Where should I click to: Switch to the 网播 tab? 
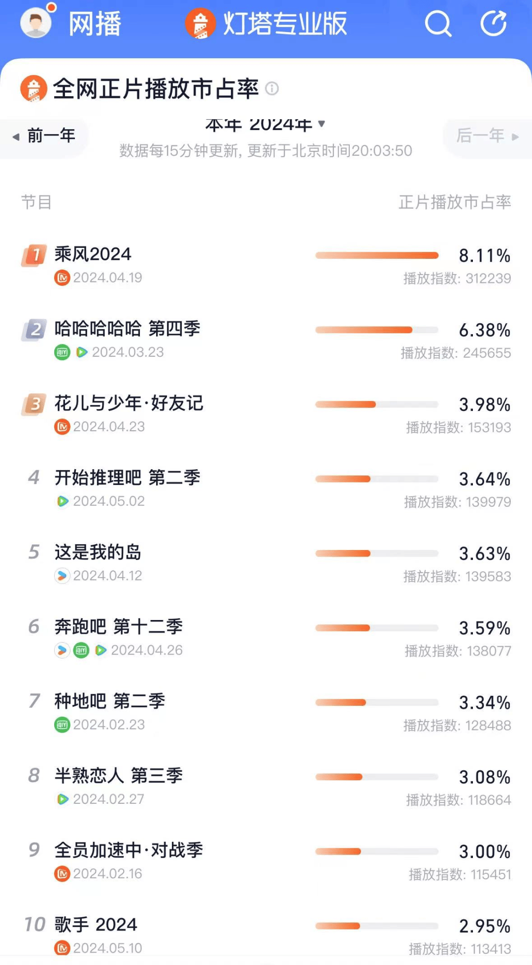click(95, 24)
